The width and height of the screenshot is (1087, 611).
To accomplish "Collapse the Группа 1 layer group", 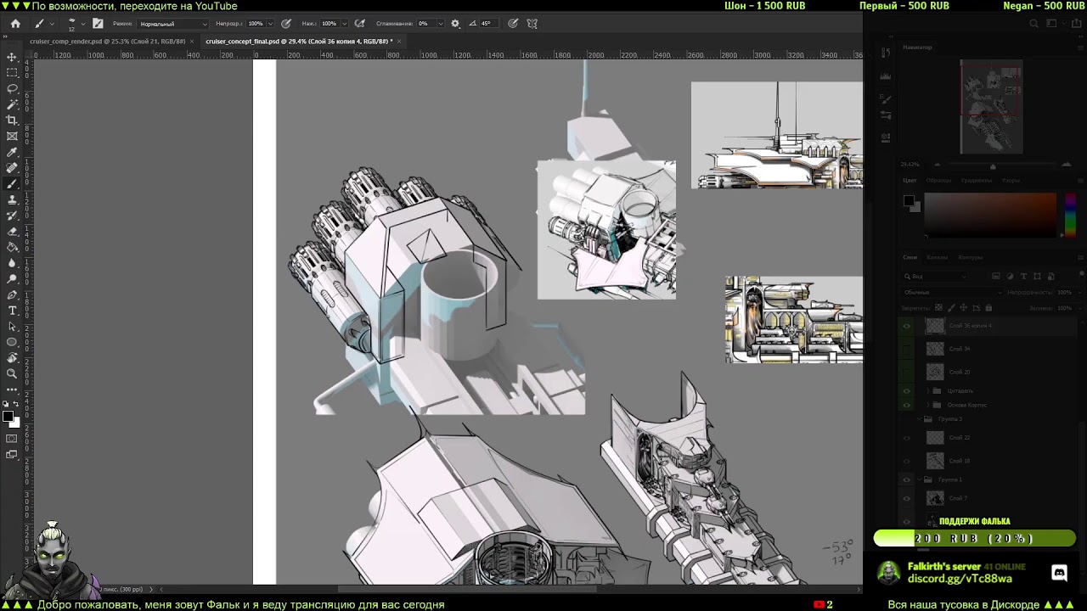I will pyautogui.click(x=920, y=479).
